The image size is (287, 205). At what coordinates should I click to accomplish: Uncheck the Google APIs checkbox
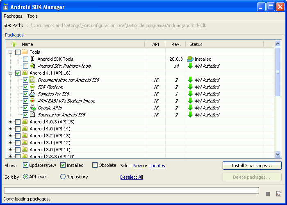pos(25,108)
